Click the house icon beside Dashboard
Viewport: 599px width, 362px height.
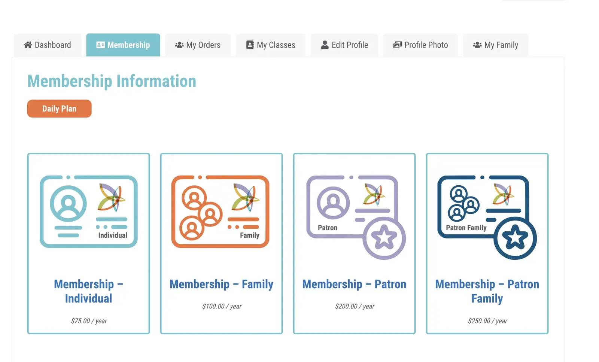click(28, 45)
